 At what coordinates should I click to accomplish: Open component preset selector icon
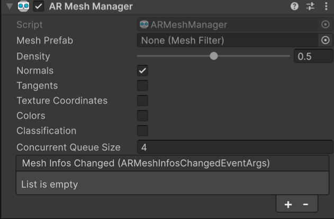[x=310, y=7]
